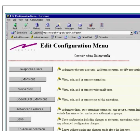Click the What's Related icon beside Location
This screenshot has width=140, height=131.
point(137,33)
